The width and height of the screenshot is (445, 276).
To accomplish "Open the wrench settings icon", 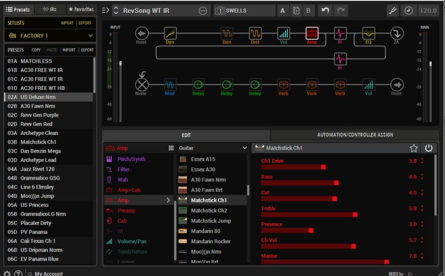I will pos(393,11).
